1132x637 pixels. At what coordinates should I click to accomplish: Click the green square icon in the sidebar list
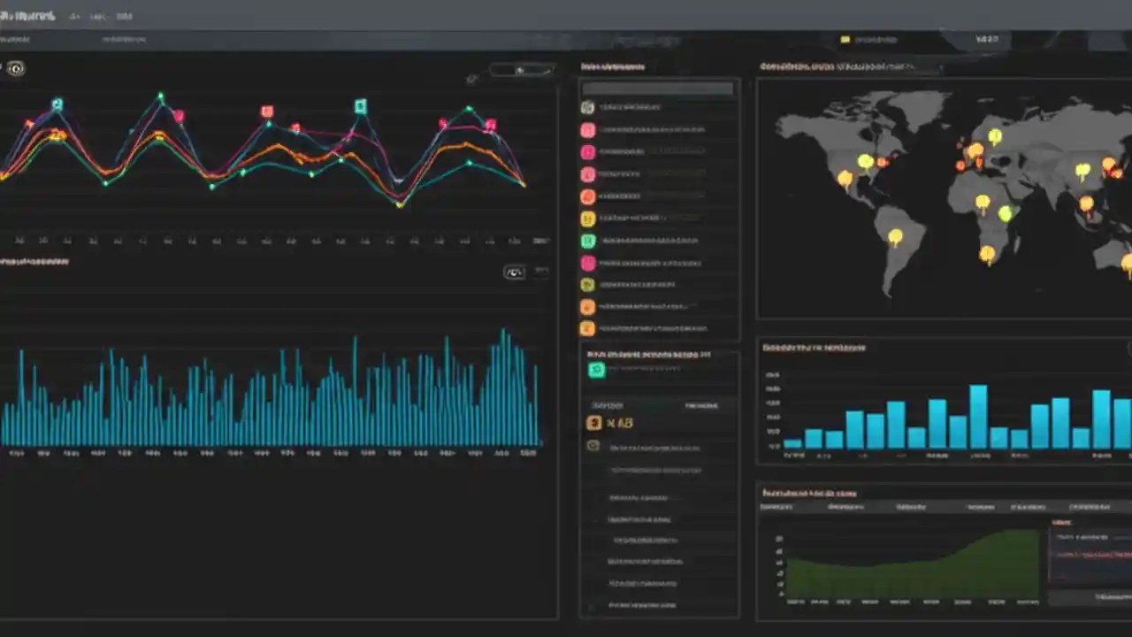(588, 240)
